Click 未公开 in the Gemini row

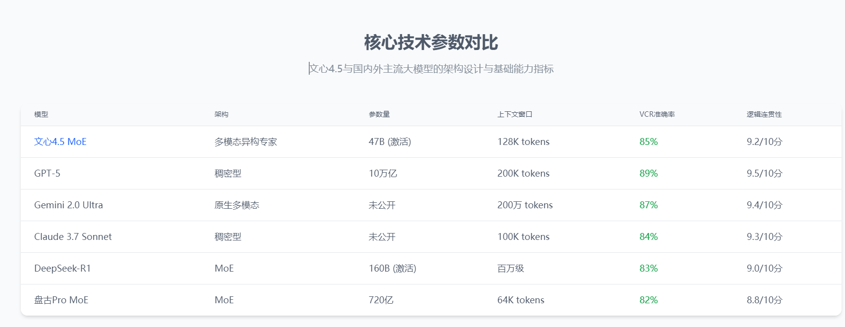click(382, 205)
